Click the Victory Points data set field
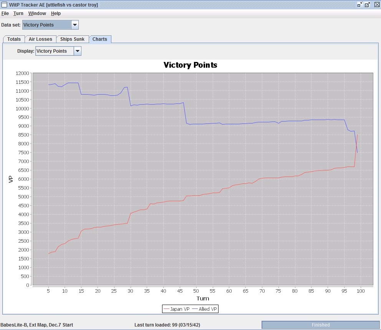This screenshot has width=381, height=330. tap(50, 25)
